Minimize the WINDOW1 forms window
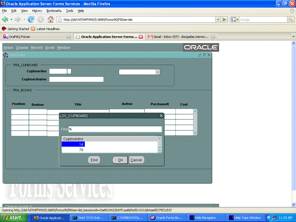Screen dimensions: 296x222 (x=200, y=55)
